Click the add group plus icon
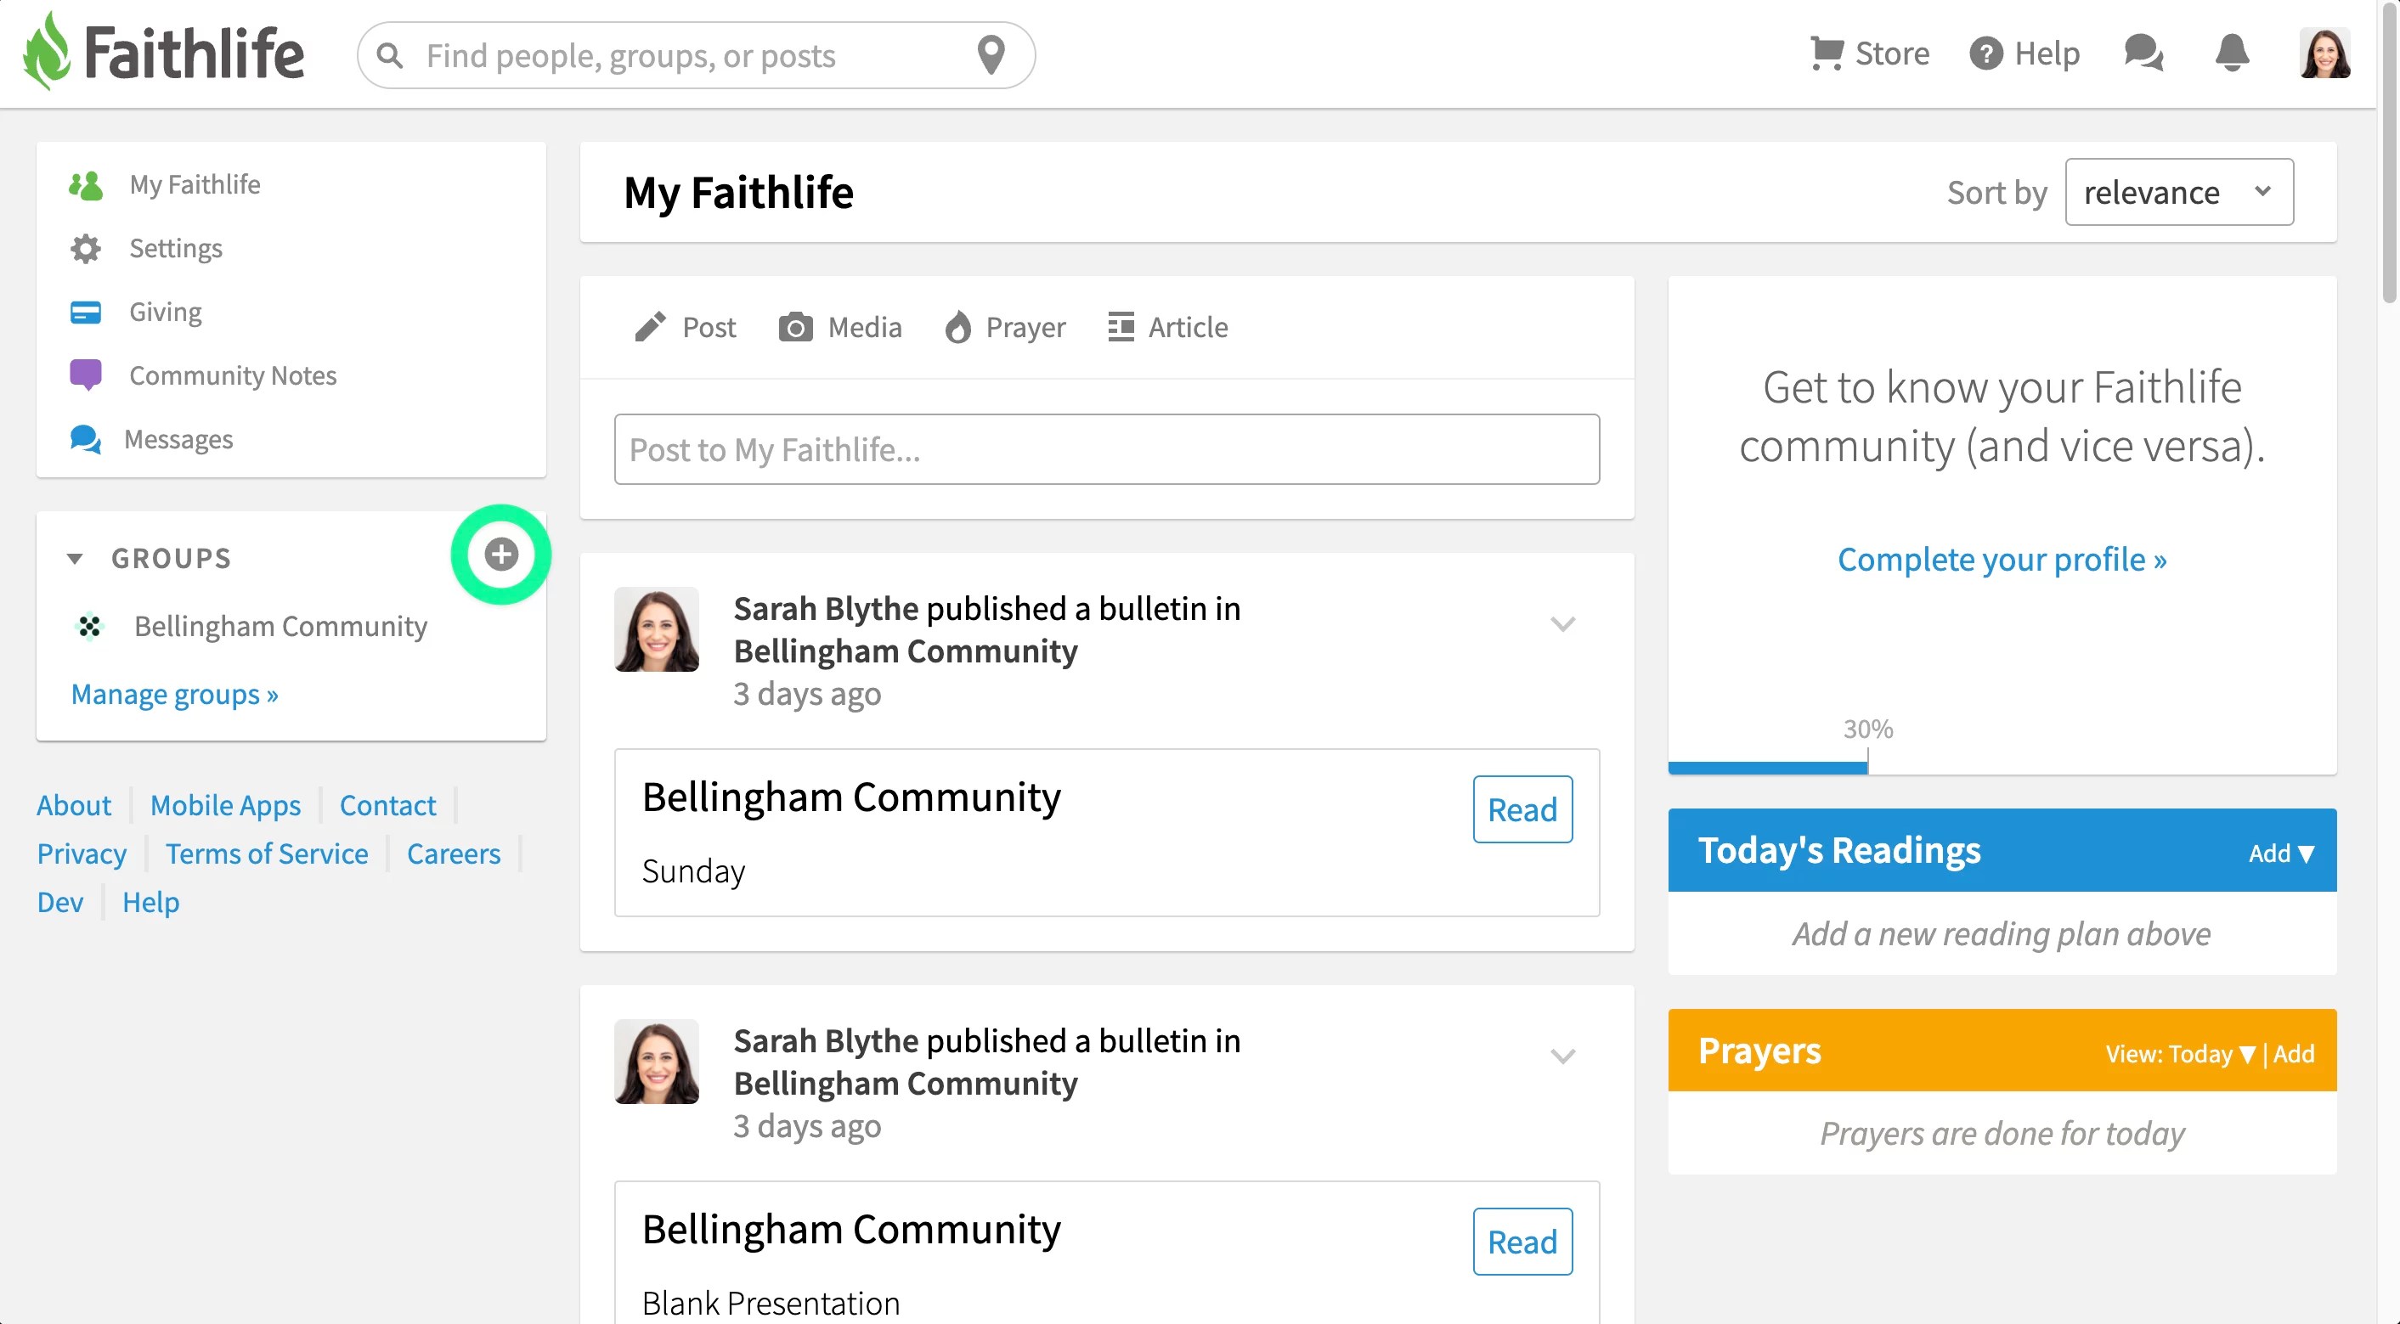Viewport: 2400px width, 1324px height. [501, 555]
